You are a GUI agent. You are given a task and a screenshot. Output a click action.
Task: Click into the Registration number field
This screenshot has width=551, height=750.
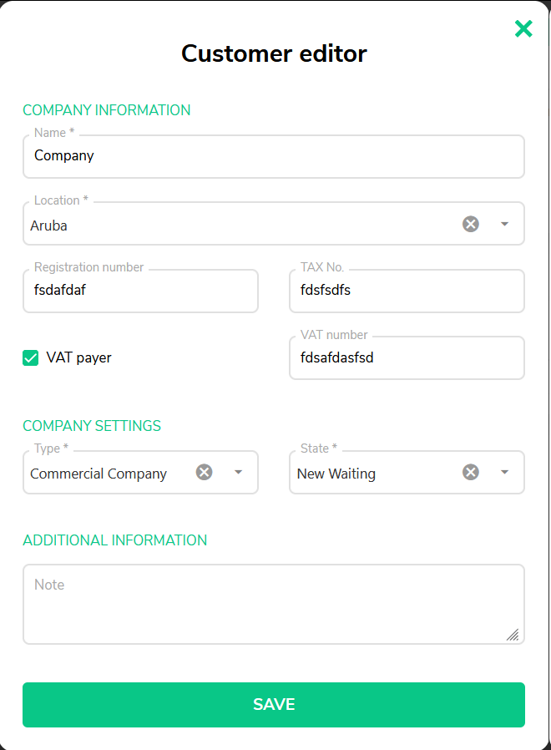coord(140,291)
